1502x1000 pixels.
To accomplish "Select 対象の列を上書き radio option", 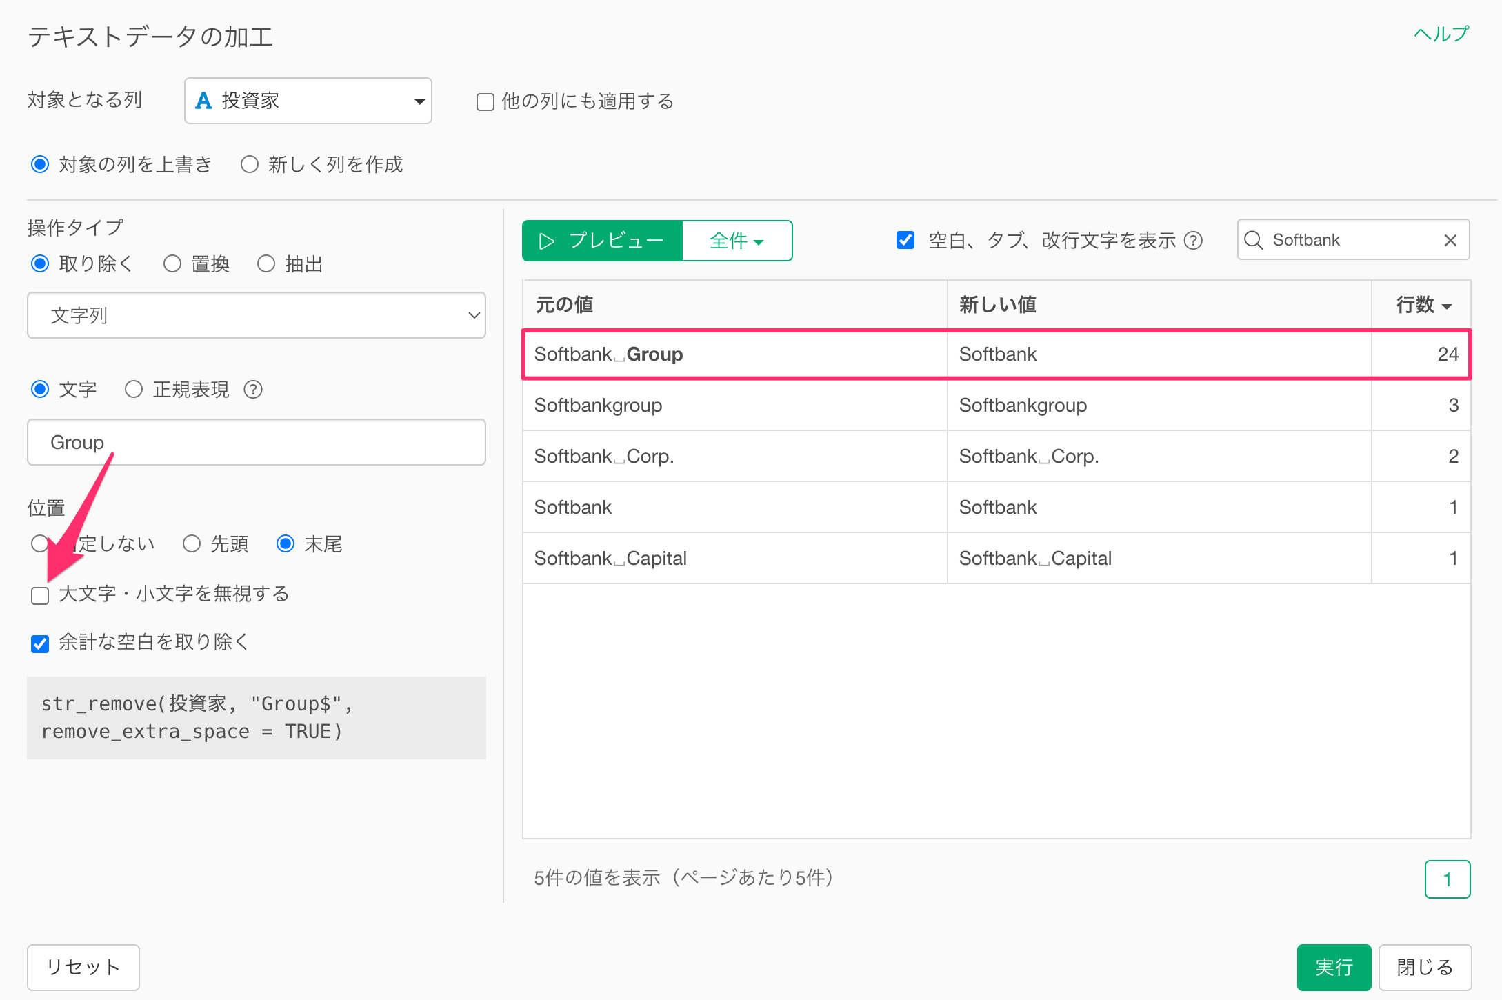I will point(40,164).
